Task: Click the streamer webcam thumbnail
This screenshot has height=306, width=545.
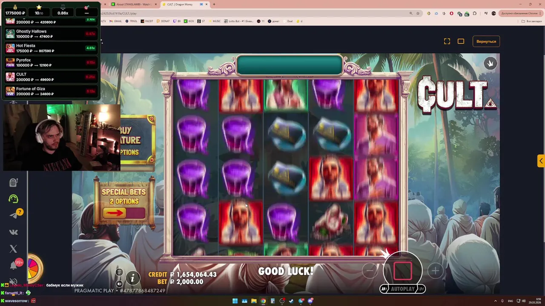Action: pyautogui.click(x=62, y=137)
